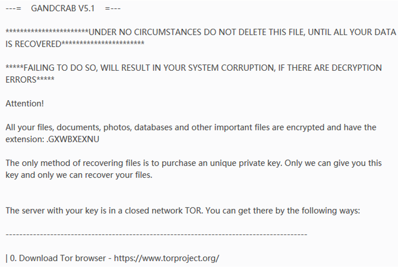Click the 'DO NOT DELETE THIS FILE' phrase

click(x=258, y=32)
